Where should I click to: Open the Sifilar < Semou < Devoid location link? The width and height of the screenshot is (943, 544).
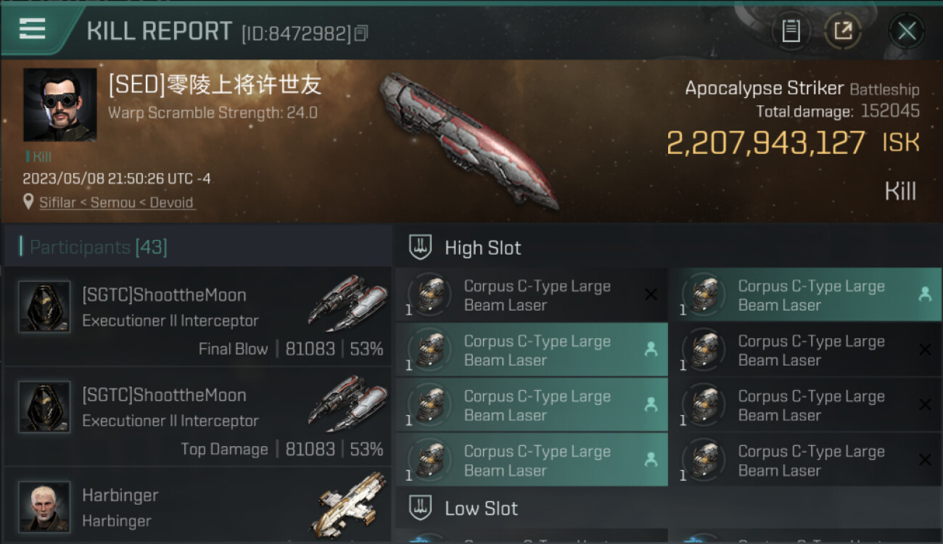pyautogui.click(x=117, y=202)
